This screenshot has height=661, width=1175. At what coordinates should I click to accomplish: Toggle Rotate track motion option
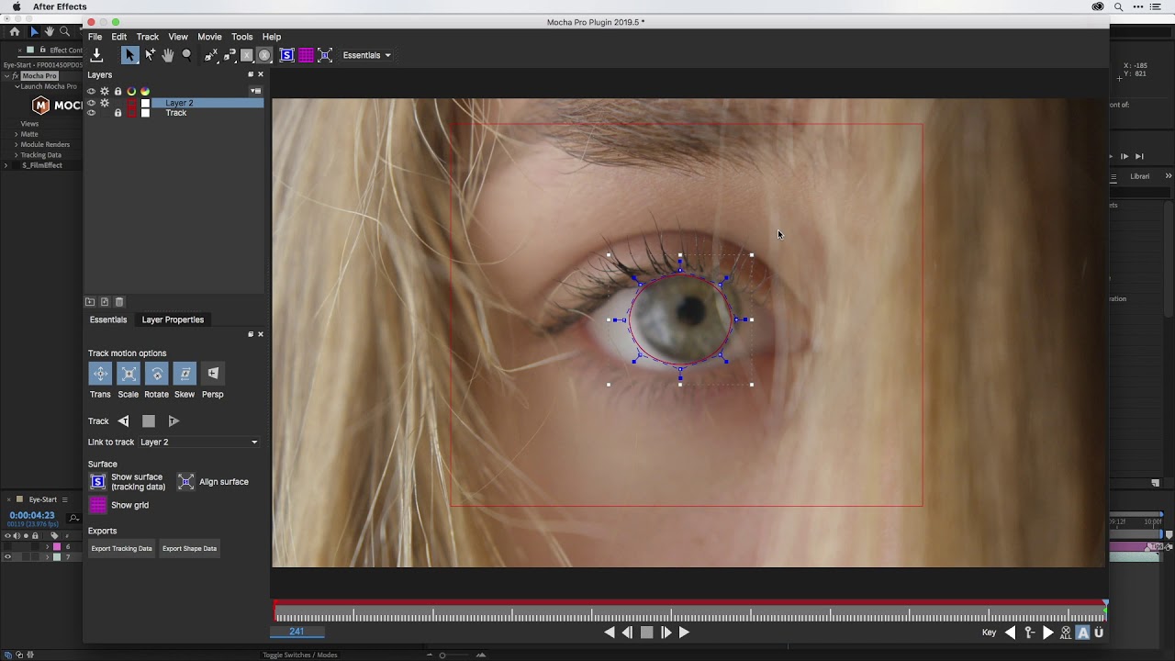click(157, 374)
